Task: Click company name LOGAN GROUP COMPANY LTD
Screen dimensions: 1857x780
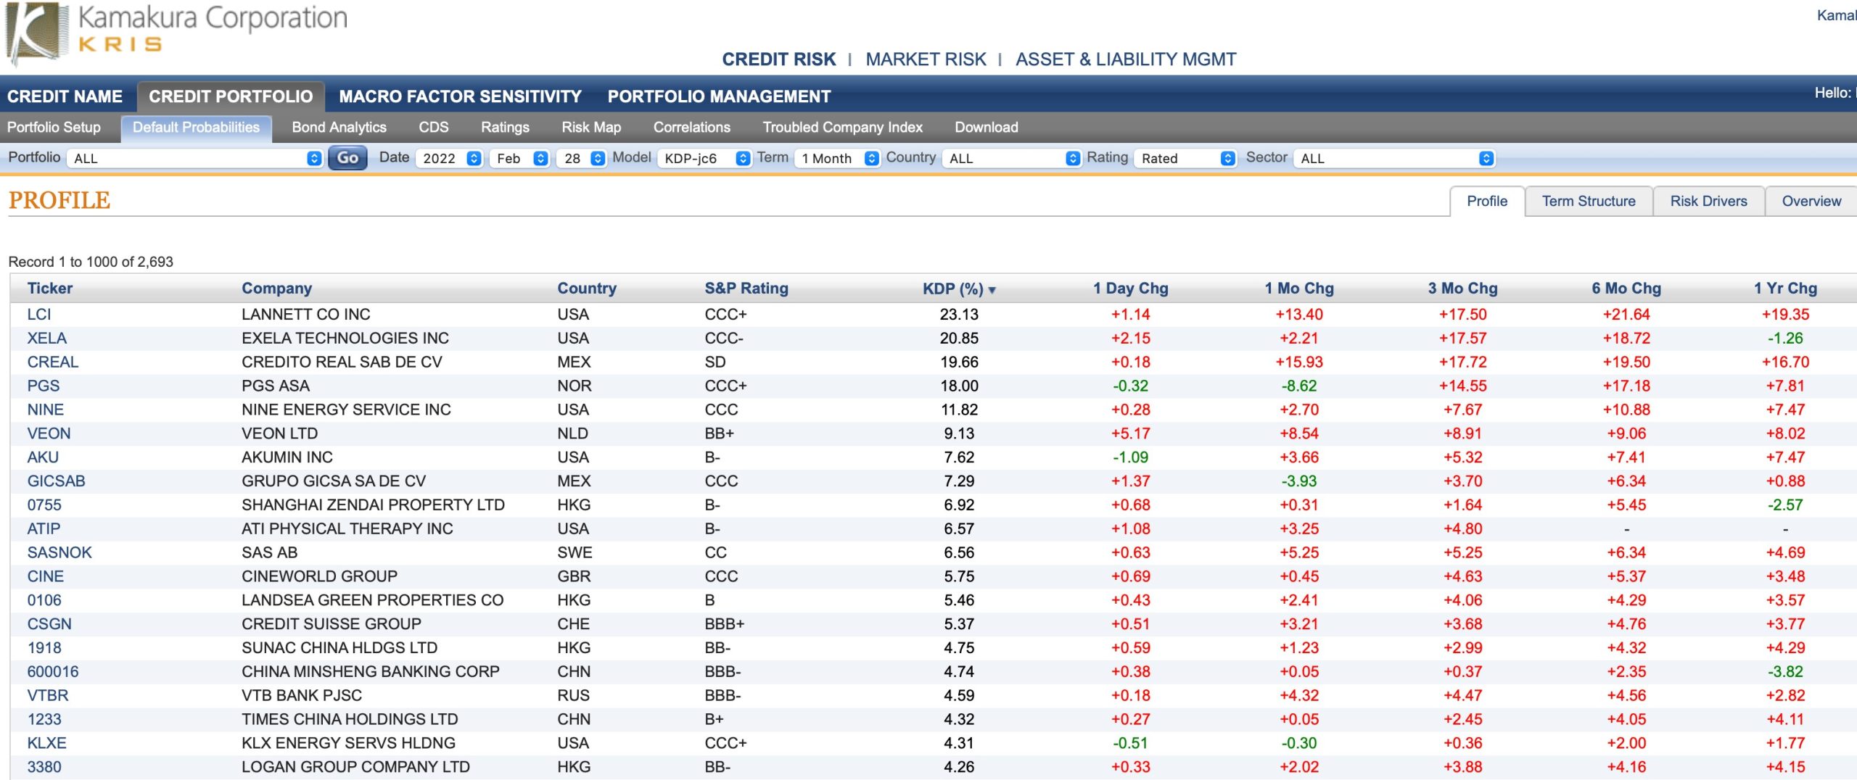Action: pyautogui.click(x=355, y=767)
